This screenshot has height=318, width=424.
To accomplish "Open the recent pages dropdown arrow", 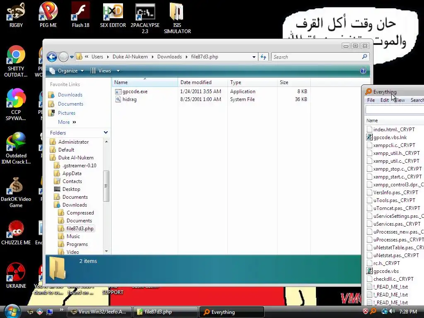I will (x=72, y=57).
